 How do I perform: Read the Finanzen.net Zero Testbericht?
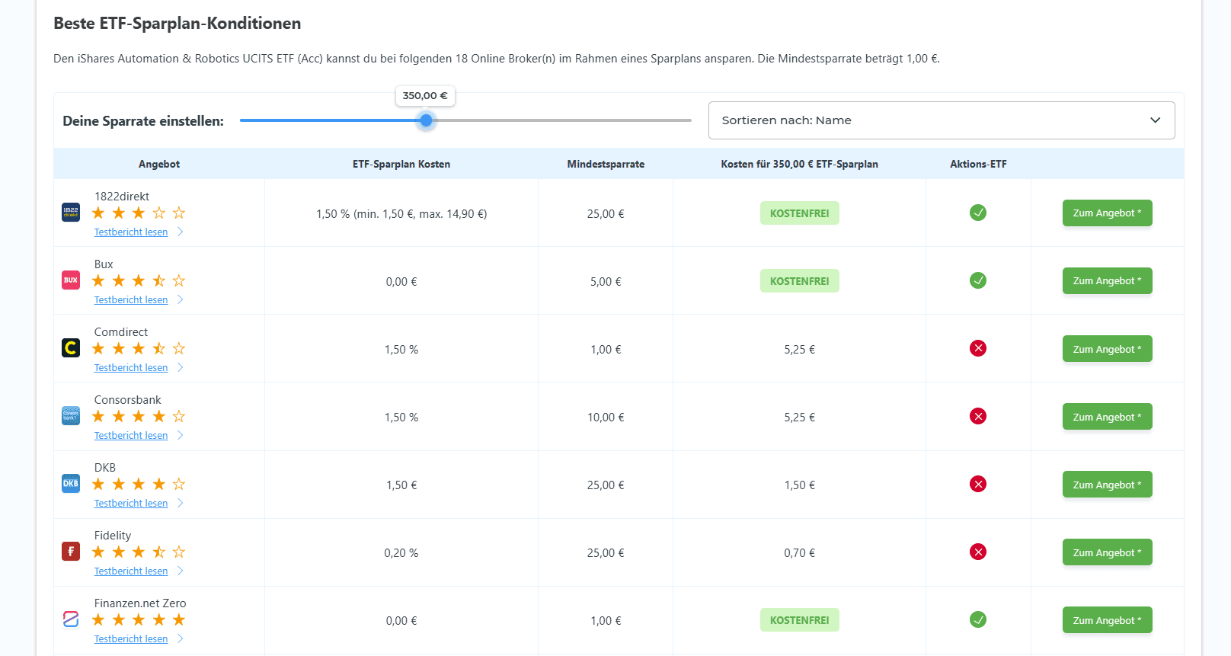(131, 639)
